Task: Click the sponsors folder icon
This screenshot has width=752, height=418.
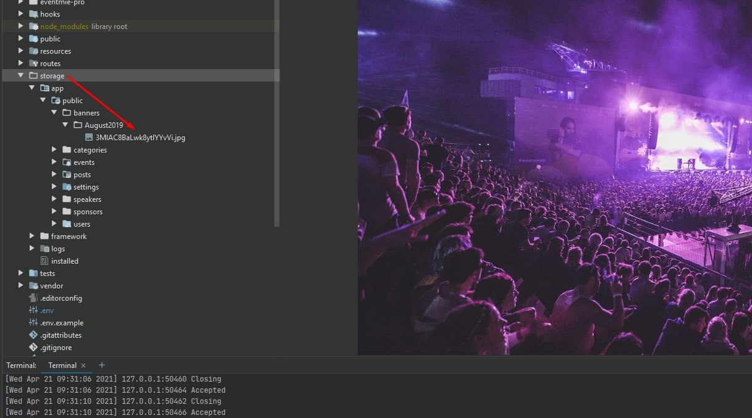Action: coord(67,212)
